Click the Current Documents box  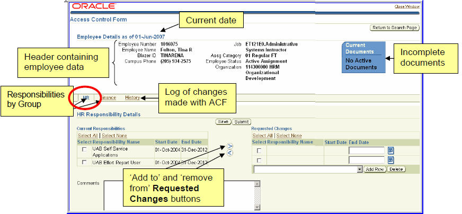(363, 57)
